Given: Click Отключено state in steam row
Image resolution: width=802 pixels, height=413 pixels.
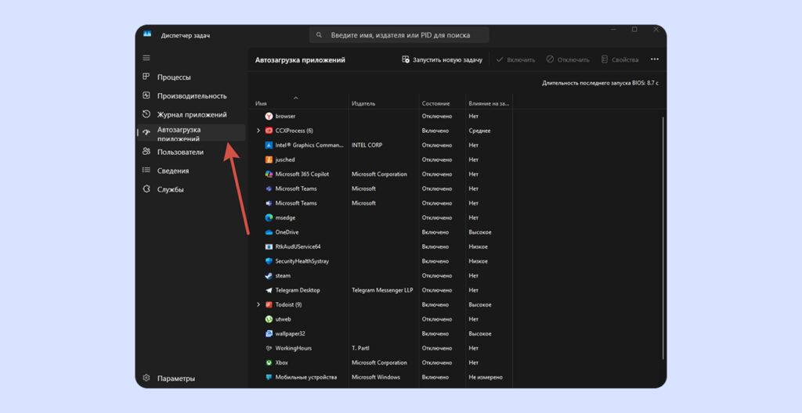Looking at the screenshot, I should coord(437,275).
